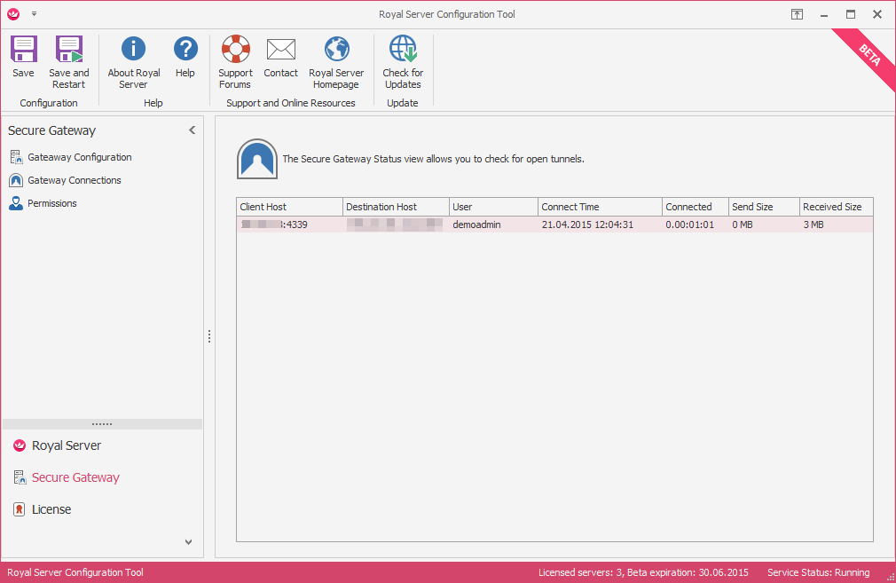The height and width of the screenshot is (583, 896).
Task: Sort by Received Size column header
Action: click(836, 207)
